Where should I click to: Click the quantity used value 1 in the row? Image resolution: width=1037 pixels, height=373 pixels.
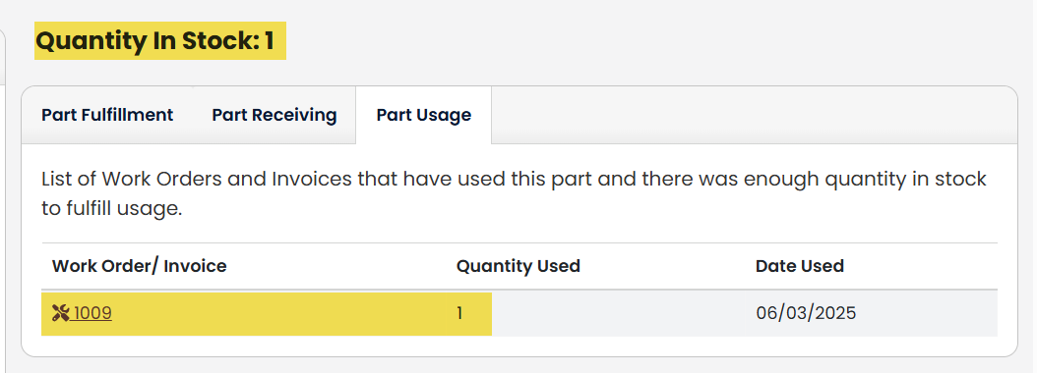click(459, 313)
